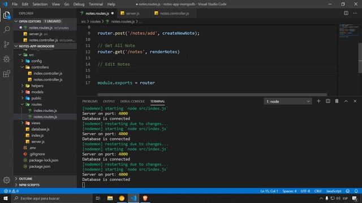Expand the public folder
The image size is (362, 203).
pyautogui.click(x=23, y=98)
